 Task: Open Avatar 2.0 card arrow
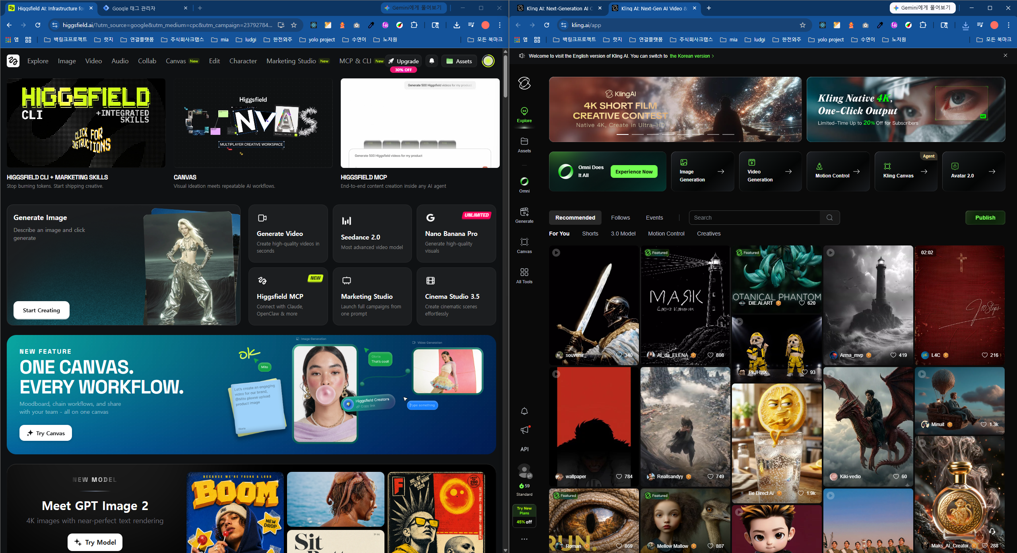[992, 171]
